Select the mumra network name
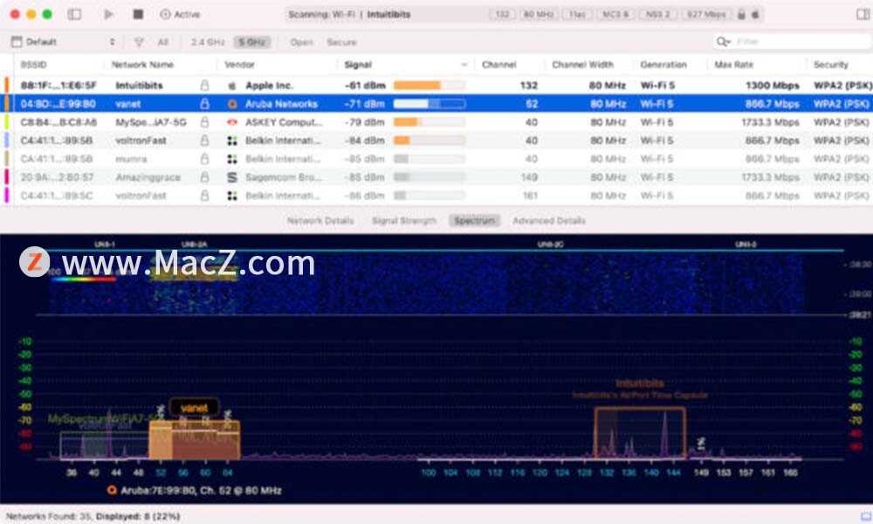 (x=131, y=159)
